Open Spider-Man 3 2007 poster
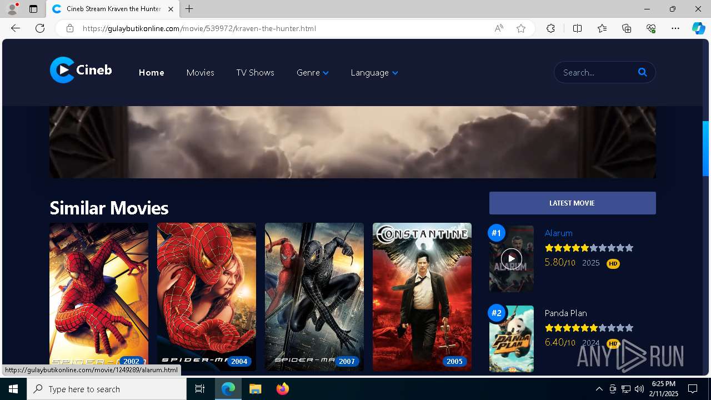This screenshot has width=711, height=400. [314, 297]
